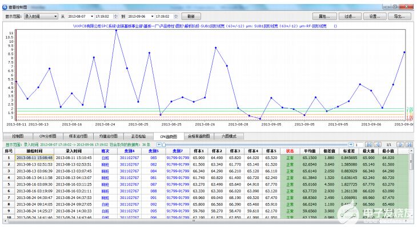Click the slider's left decrease arrow

pos(159,145)
